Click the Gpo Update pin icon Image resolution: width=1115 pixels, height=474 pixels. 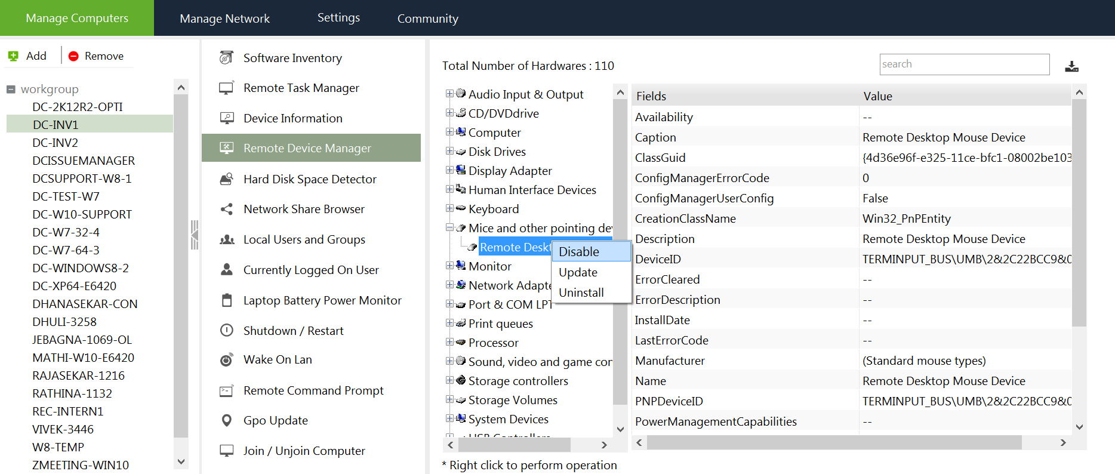point(226,420)
